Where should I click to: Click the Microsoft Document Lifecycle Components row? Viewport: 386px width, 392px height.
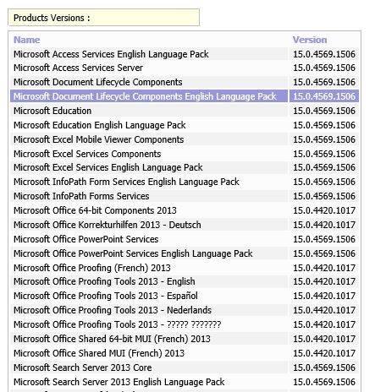pyautogui.click(x=185, y=82)
